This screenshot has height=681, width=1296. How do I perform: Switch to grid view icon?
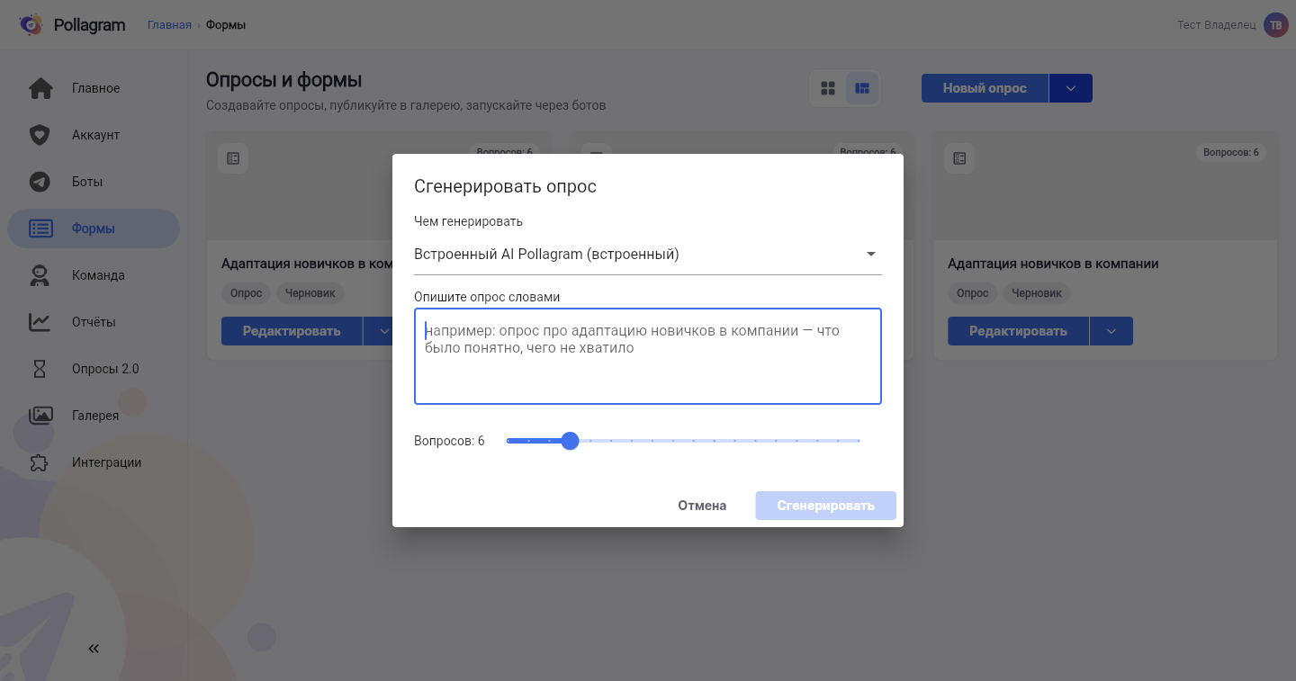point(828,88)
